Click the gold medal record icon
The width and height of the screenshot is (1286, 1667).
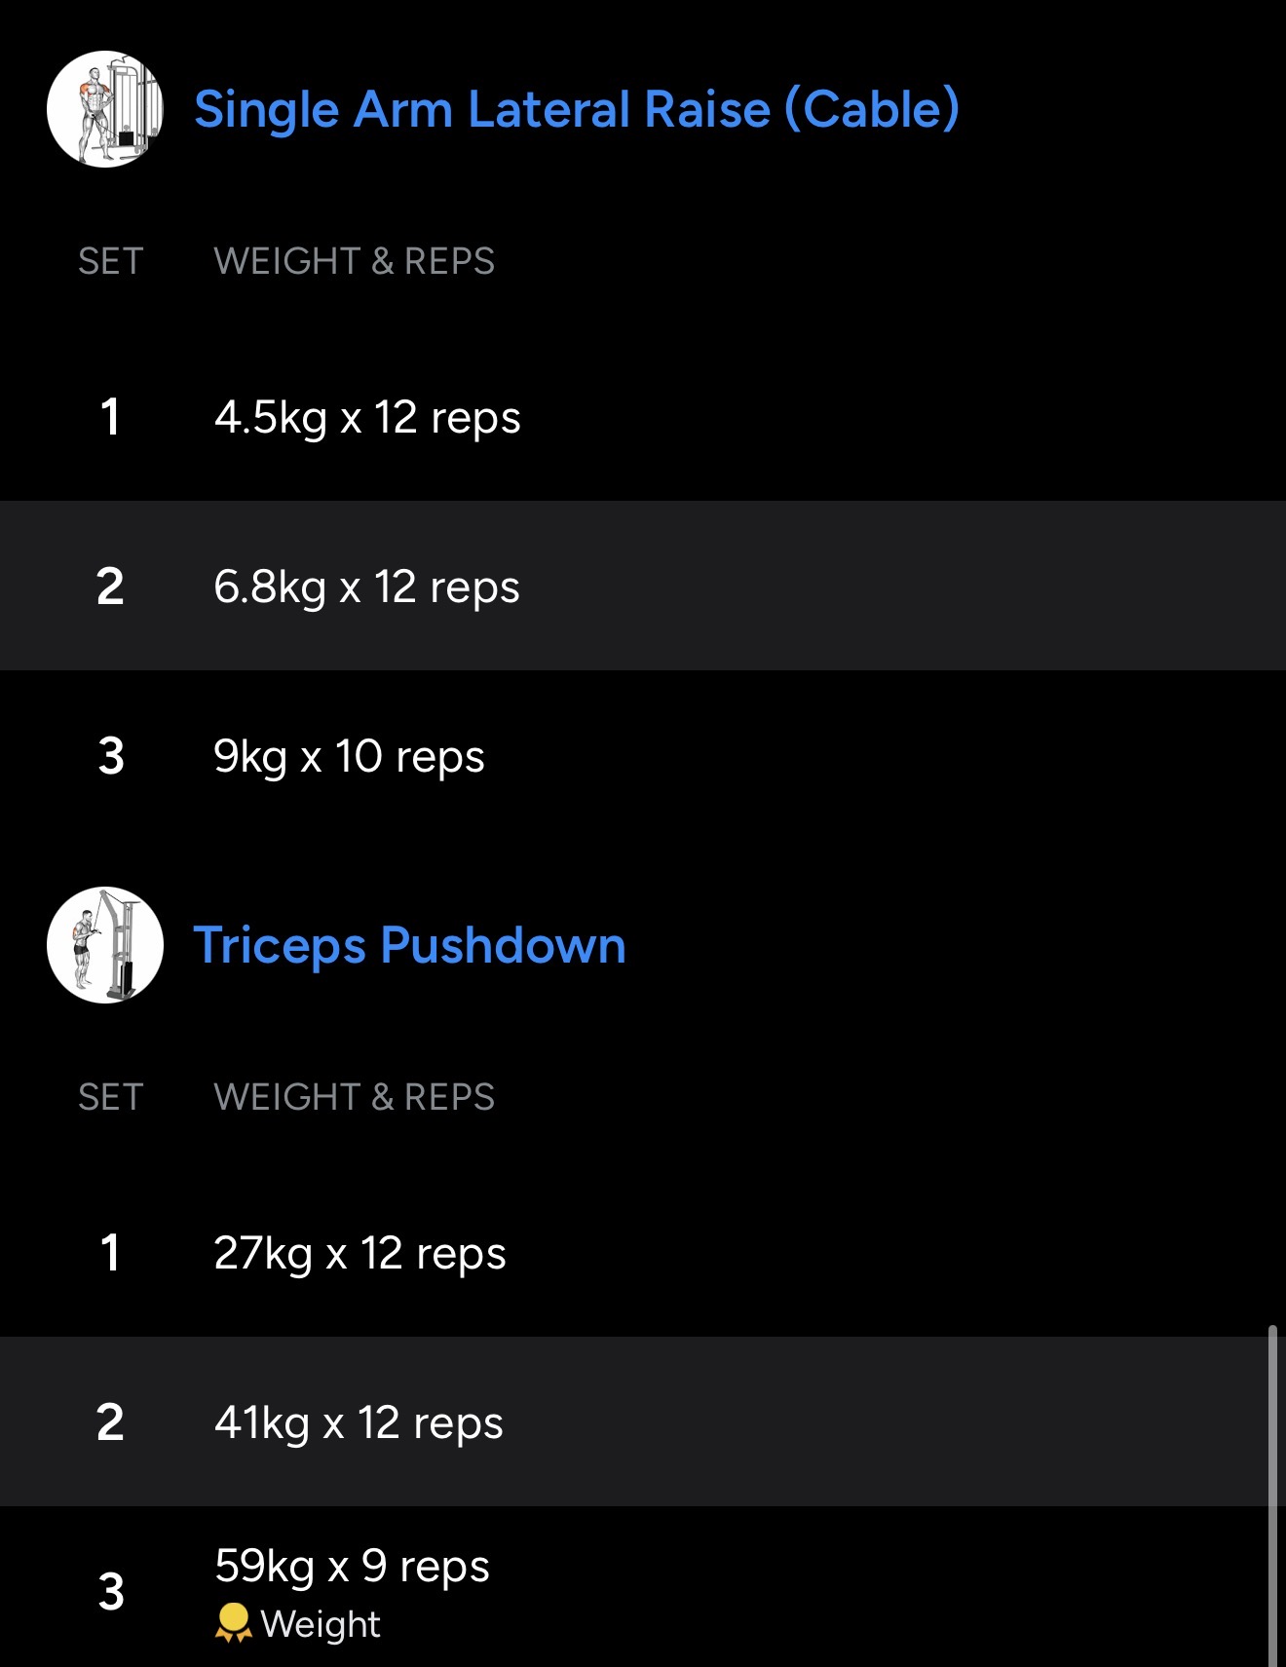pyautogui.click(x=233, y=1623)
